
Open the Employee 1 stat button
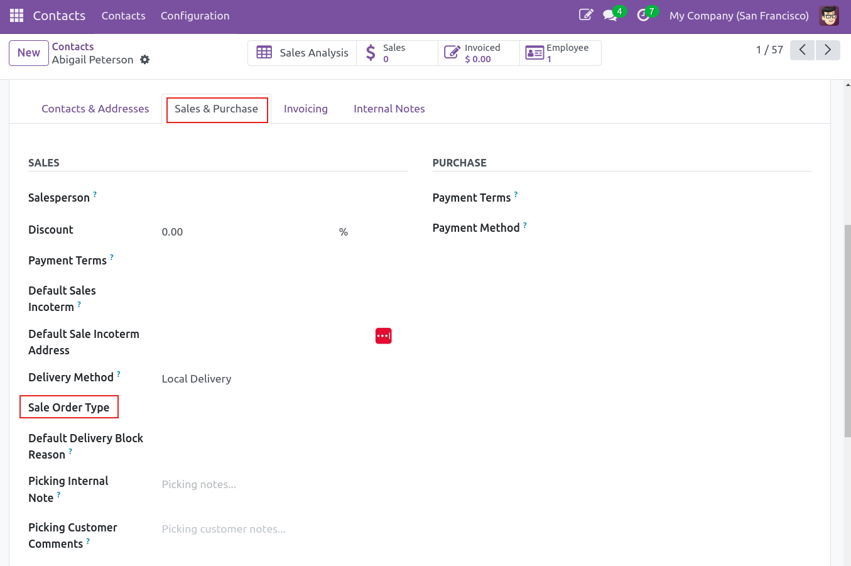560,53
